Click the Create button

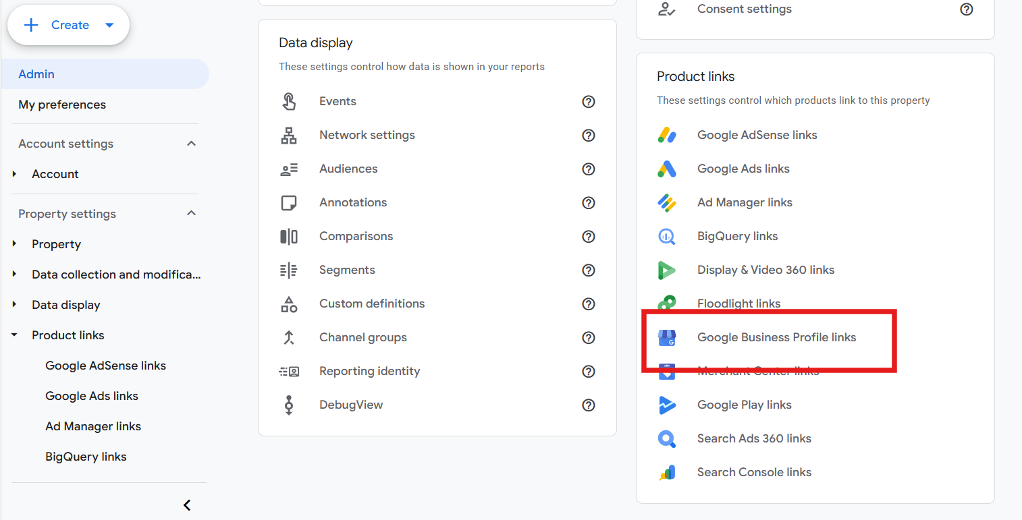tap(68, 25)
